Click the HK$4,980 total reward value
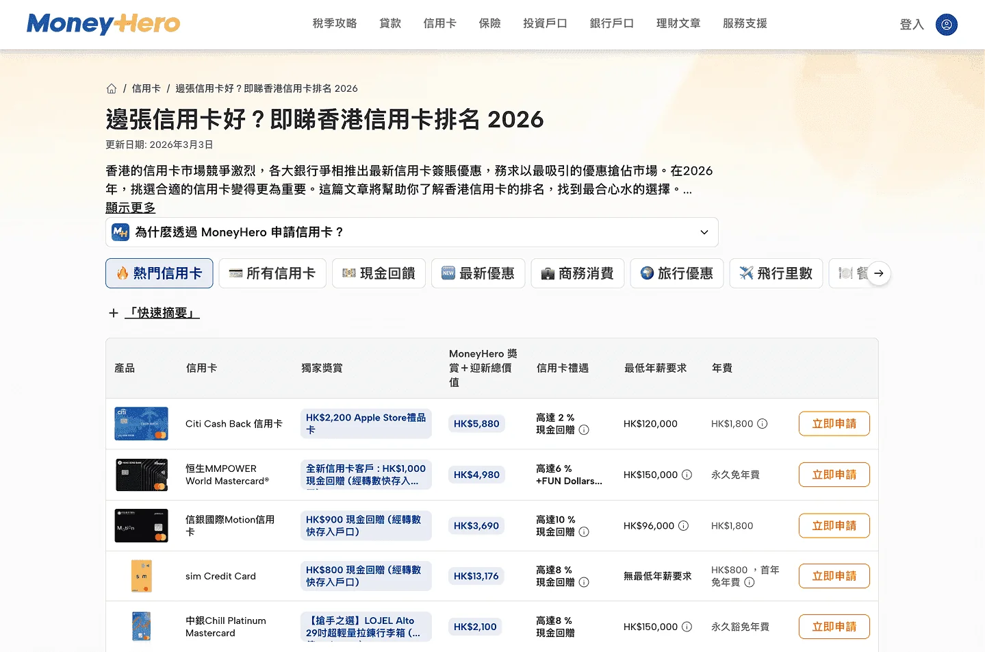 click(x=476, y=475)
